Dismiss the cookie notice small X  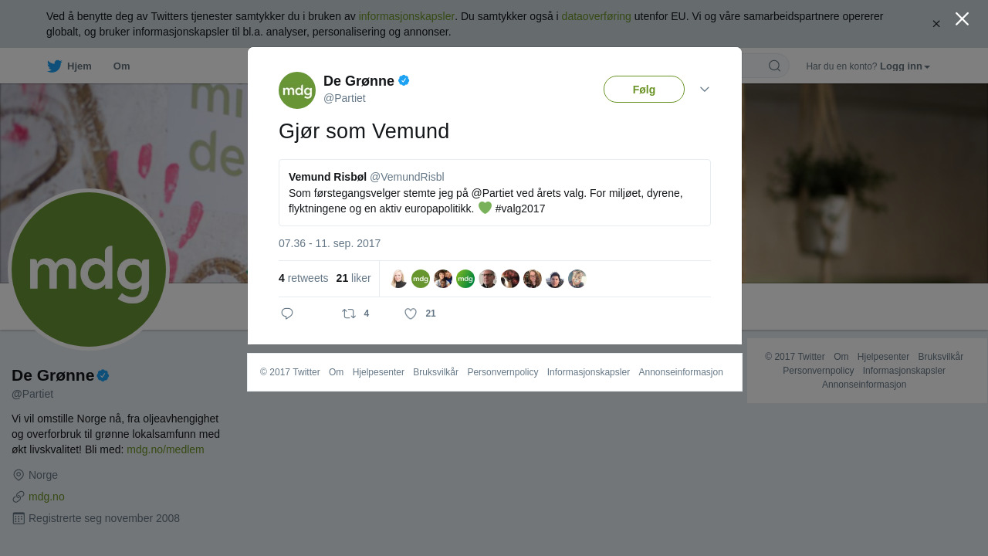936,24
